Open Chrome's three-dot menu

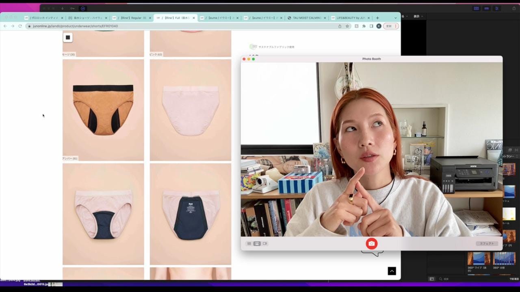pos(396,26)
